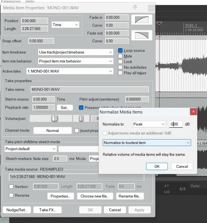The height and width of the screenshot is (223, 207).
Task: Open the Item timebase dropdown
Action: [76, 52]
